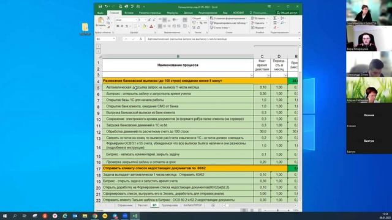
Task: Click outline level 1 button
Action: coord(98,46)
